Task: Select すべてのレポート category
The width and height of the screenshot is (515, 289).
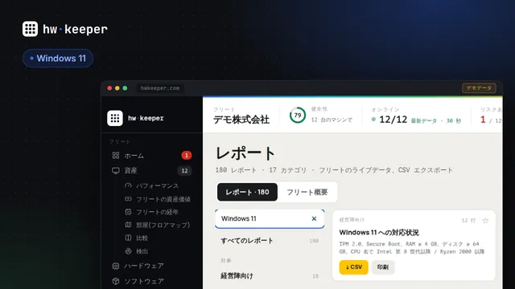Action: pos(270,241)
